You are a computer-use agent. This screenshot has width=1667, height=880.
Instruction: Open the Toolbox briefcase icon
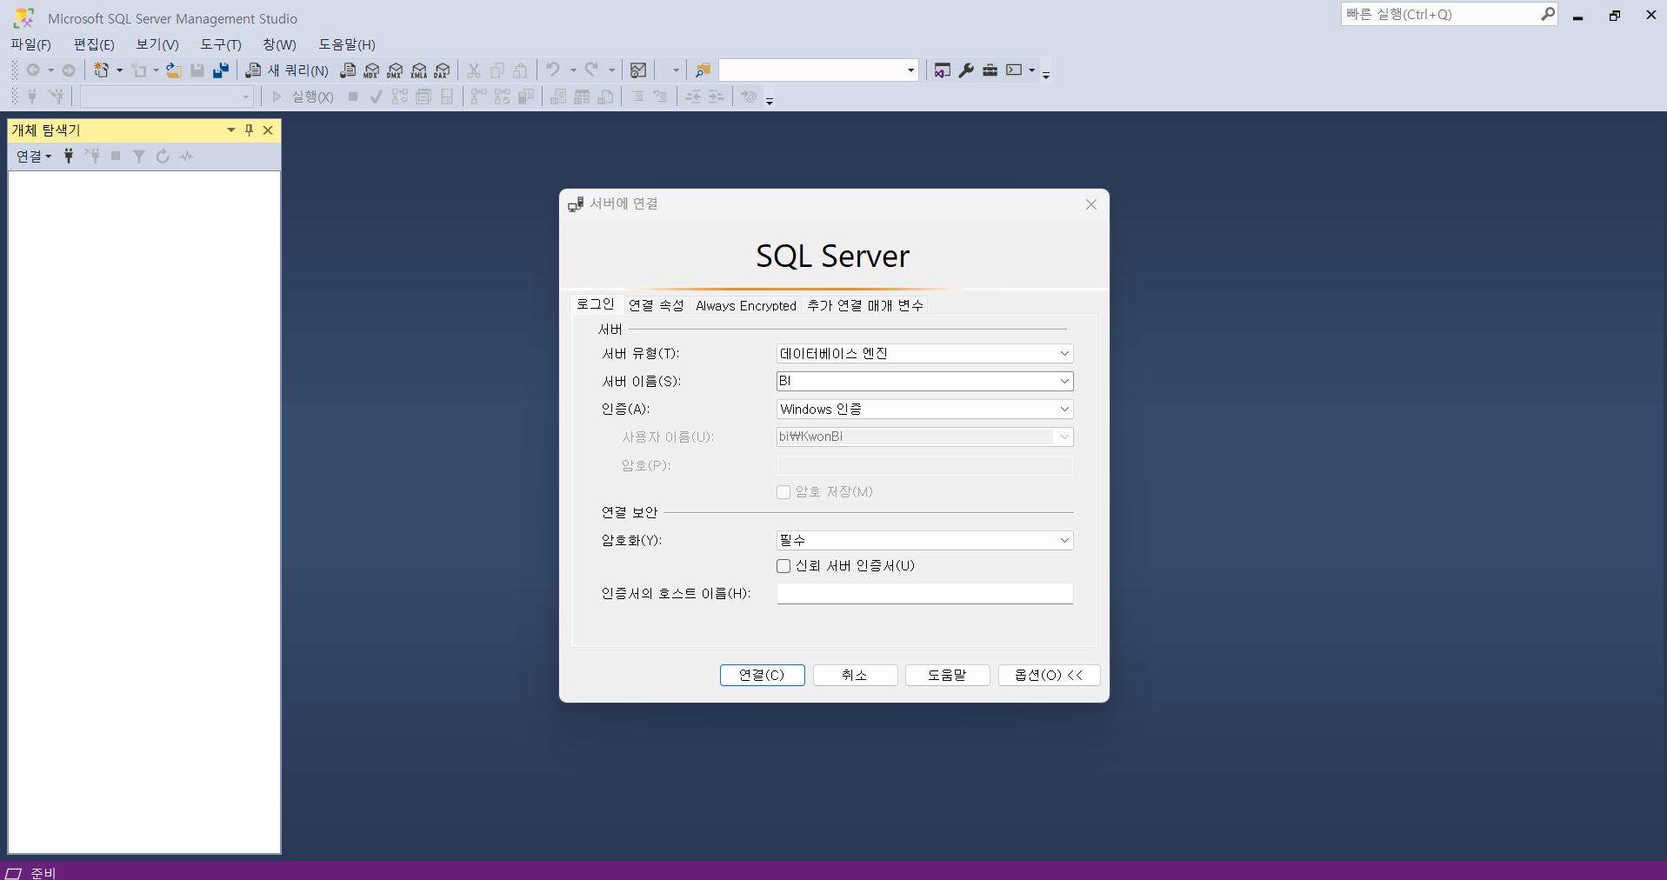[x=990, y=70]
